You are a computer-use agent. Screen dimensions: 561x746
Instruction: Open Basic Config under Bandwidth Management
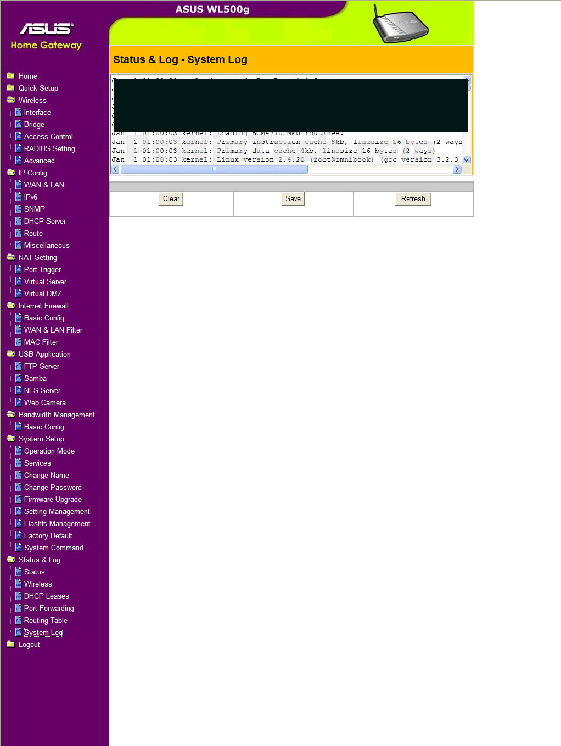click(44, 427)
